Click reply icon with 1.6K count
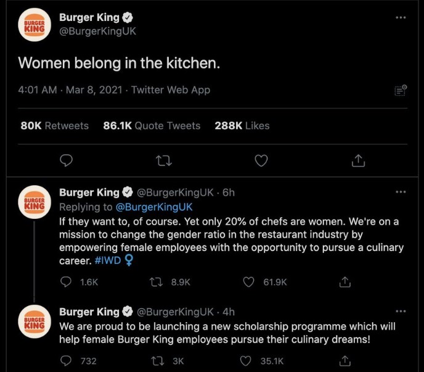The image size is (424, 372). click(x=67, y=282)
